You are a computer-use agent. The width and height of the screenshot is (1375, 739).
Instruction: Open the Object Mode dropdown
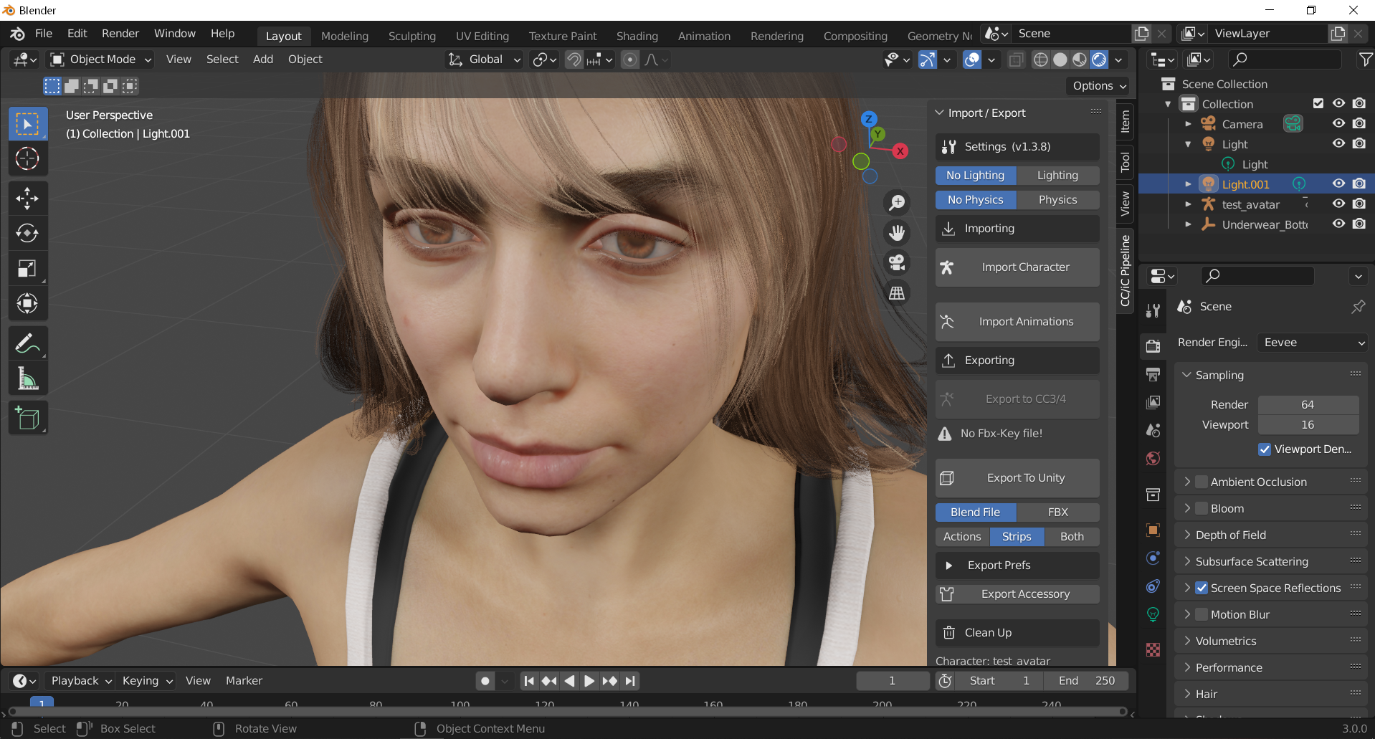100,59
